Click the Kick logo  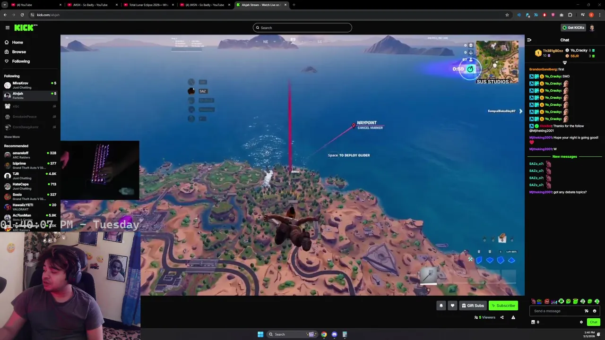point(25,28)
